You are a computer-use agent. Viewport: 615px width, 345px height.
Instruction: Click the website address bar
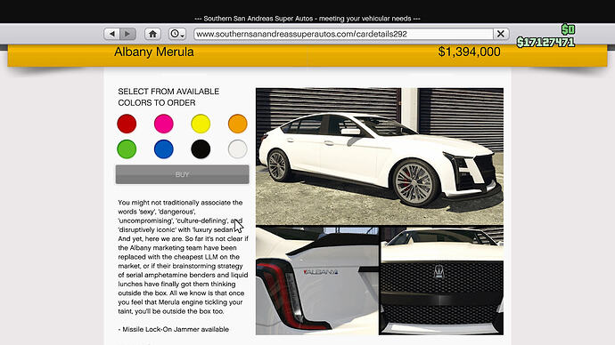coord(343,34)
